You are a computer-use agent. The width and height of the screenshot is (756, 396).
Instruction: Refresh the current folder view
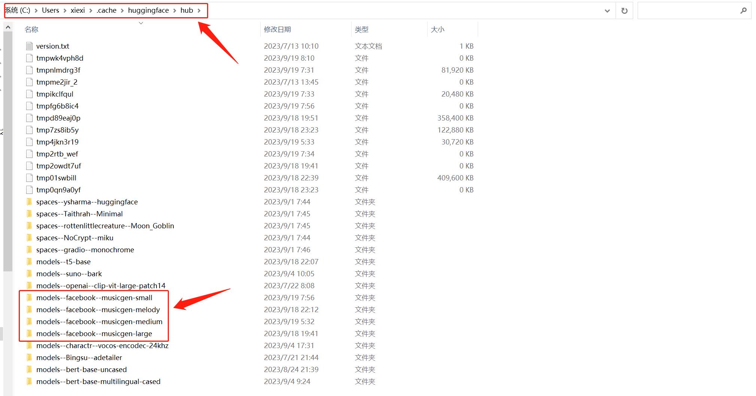[x=624, y=11]
